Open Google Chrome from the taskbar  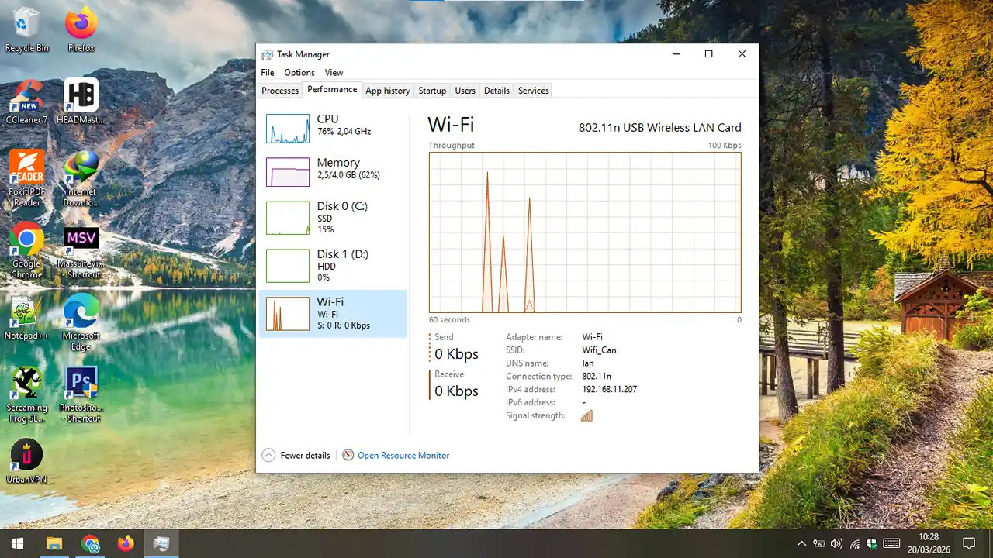[x=91, y=545]
